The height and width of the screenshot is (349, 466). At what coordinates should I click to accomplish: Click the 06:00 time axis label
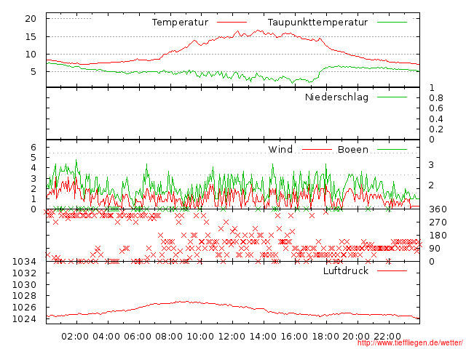(138, 337)
